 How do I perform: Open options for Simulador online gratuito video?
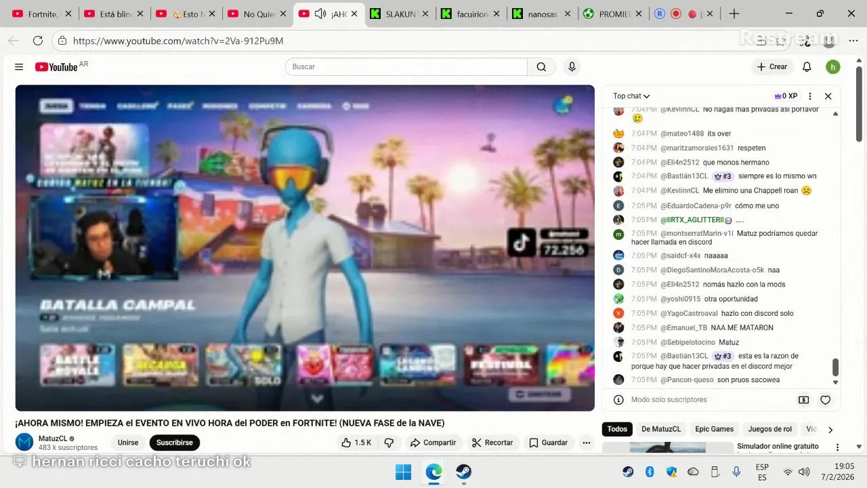(x=837, y=447)
